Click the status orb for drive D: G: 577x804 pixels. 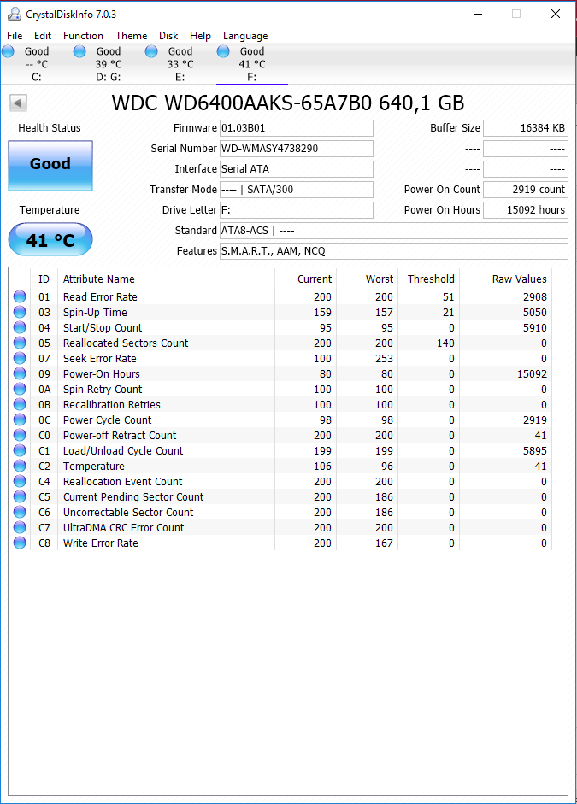pyautogui.click(x=79, y=51)
